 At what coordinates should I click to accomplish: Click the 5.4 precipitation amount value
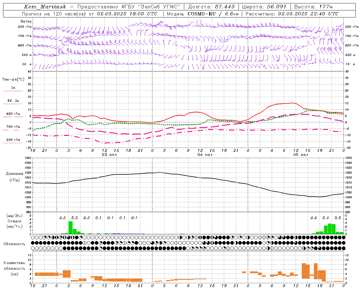coord(326,218)
